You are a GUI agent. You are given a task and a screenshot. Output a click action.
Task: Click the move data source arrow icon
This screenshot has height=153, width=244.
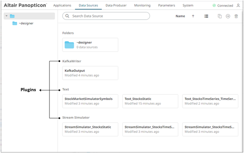click(x=228, y=16)
